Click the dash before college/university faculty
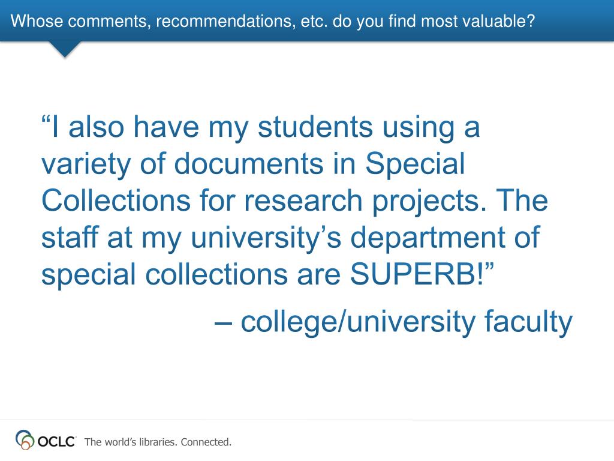The image size is (614, 461). click(x=224, y=324)
